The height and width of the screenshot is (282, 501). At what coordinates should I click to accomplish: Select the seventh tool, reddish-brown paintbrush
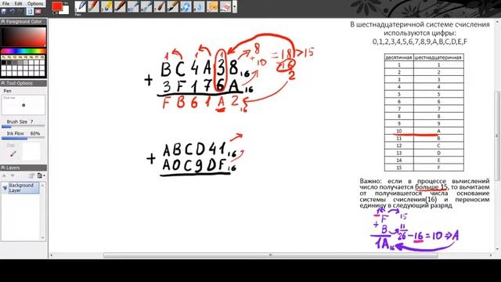tap(160, 7)
